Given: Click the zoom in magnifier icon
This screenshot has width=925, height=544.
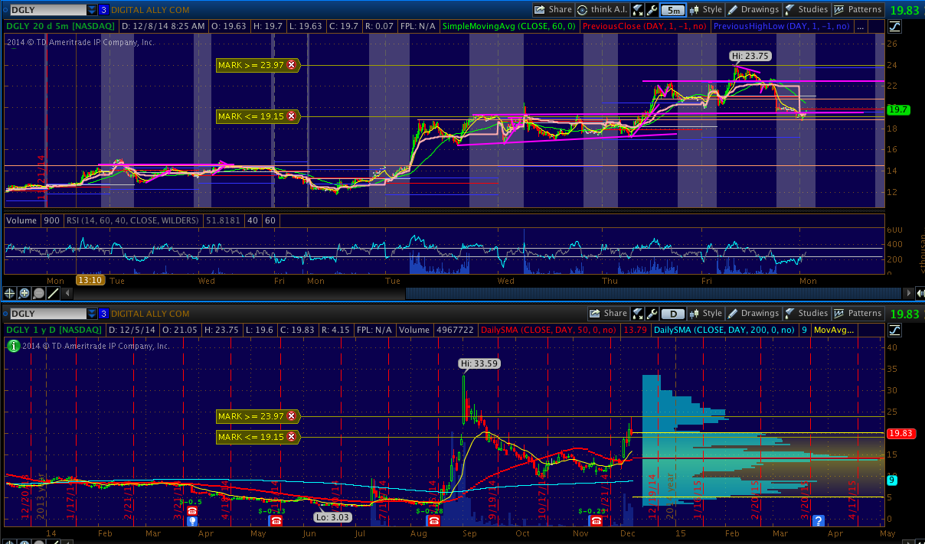Looking at the screenshot, I should pyautogui.click(x=25, y=293).
